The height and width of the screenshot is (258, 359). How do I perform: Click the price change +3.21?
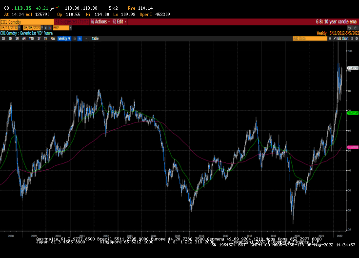[x=42, y=8]
